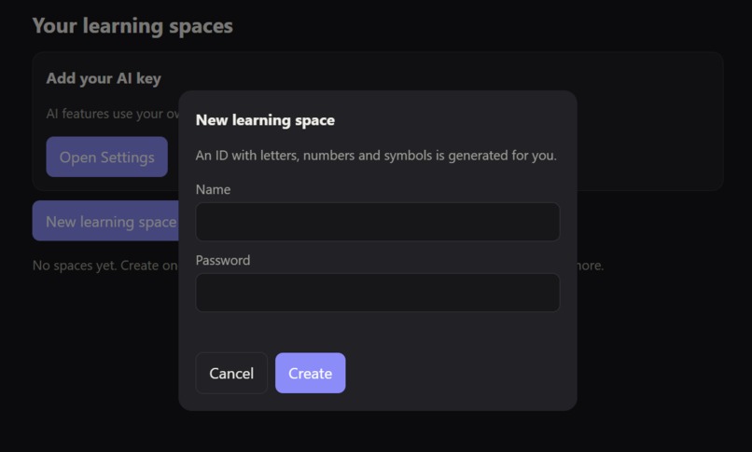The width and height of the screenshot is (752, 452).
Task: Click the 'An ID with letters' description text
Action: (x=376, y=156)
